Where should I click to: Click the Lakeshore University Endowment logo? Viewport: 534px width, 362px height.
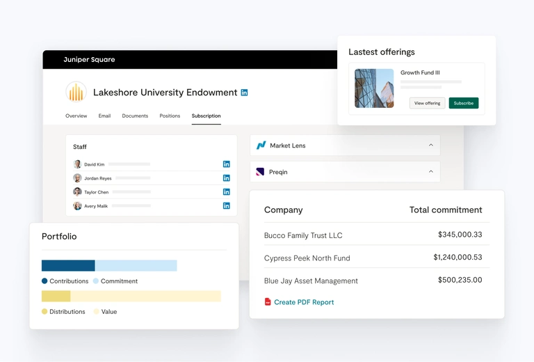click(x=76, y=92)
